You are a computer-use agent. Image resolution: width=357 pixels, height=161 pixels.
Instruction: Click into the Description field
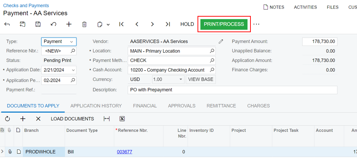coord(232,90)
